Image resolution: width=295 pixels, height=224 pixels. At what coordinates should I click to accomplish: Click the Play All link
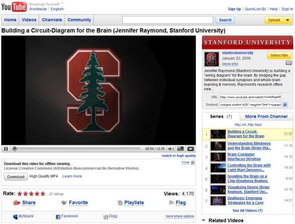click(x=240, y=125)
